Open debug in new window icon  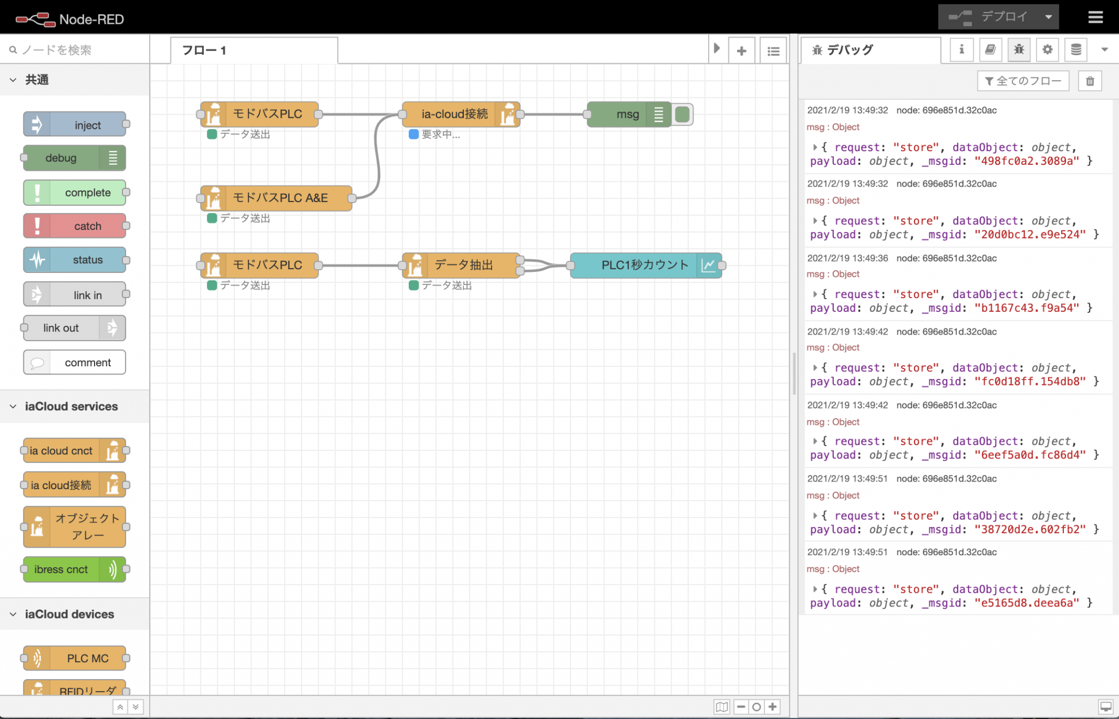click(1105, 707)
